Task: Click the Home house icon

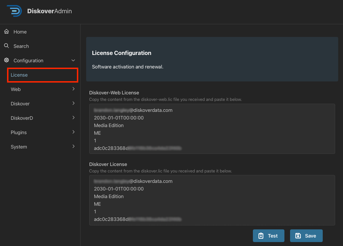Action: (6, 32)
